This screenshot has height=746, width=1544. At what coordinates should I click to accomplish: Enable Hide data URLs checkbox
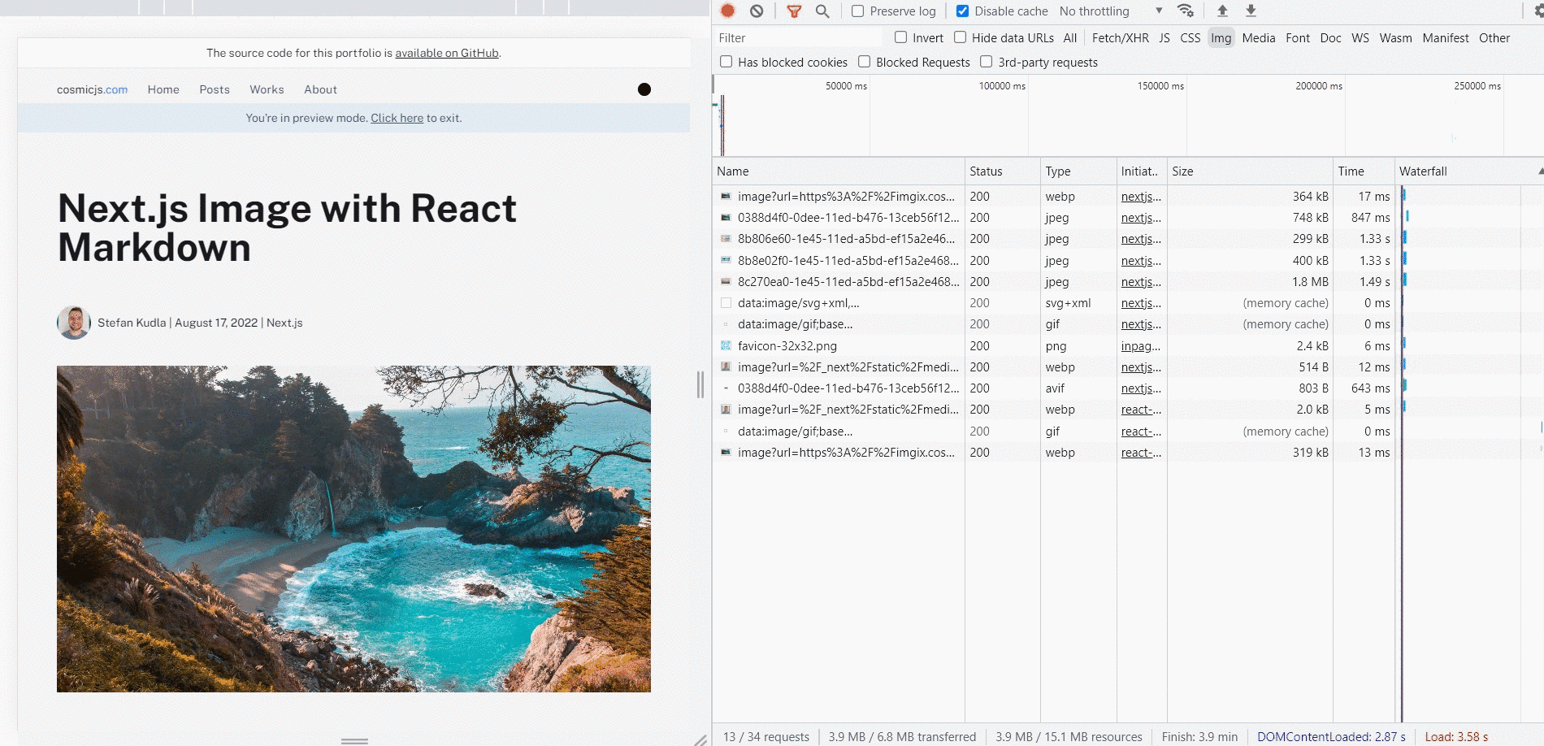(x=960, y=37)
